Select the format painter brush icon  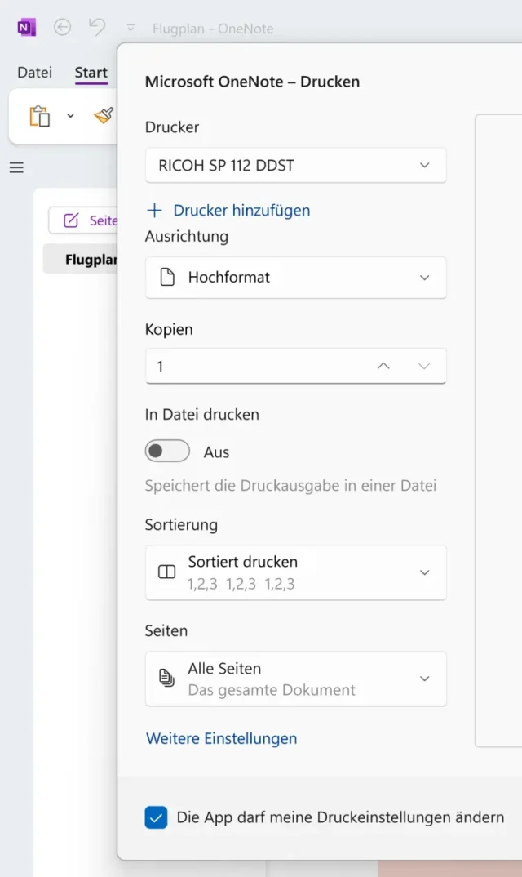coord(104,116)
